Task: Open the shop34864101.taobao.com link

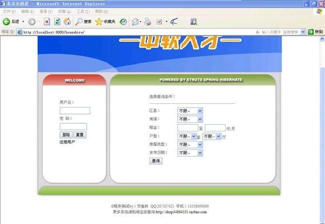Action: coord(181,212)
